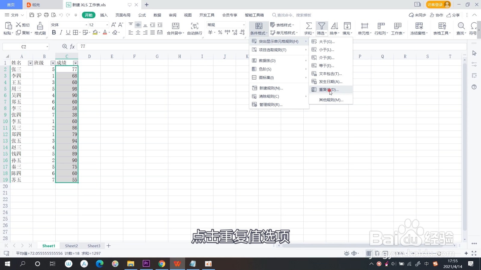This screenshot has width=481, height=270.
Task: Apply the yellow fill color swatch
Action: [x=95, y=32]
